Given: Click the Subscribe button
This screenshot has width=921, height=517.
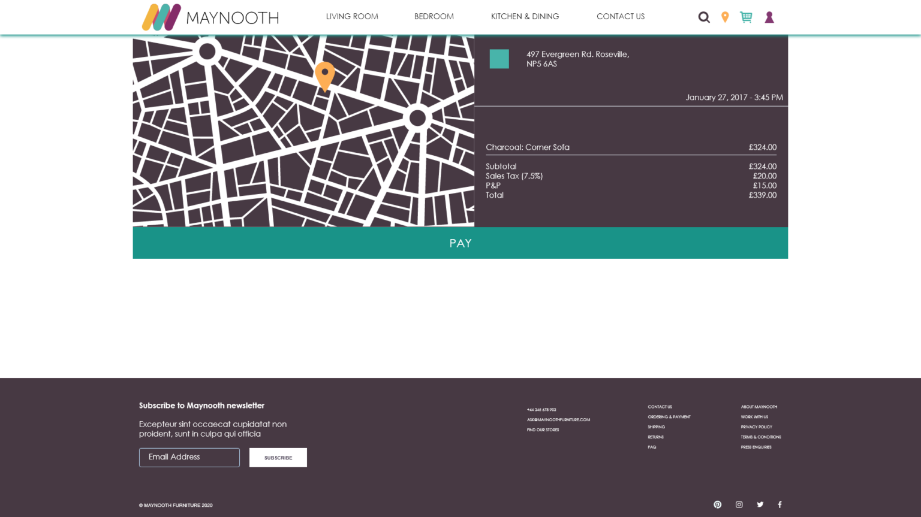Looking at the screenshot, I should (x=278, y=458).
